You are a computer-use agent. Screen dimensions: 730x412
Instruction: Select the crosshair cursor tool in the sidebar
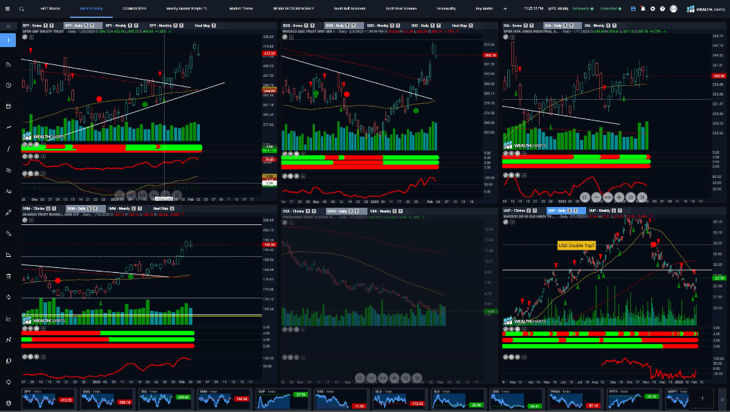[x=8, y=382]
